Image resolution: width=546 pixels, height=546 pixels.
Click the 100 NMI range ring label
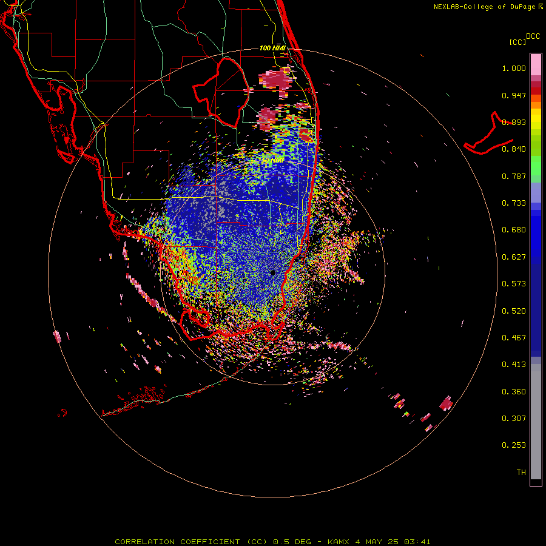click(x=272, y=48)
